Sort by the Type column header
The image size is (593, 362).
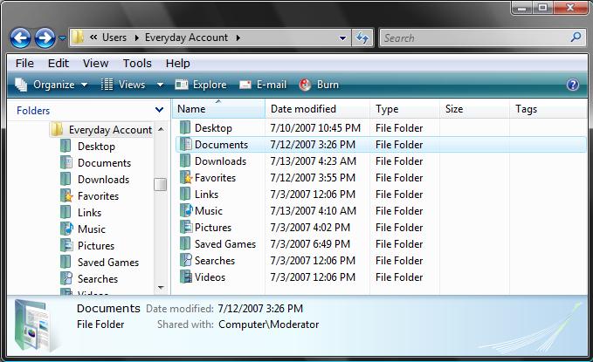(x=404, y=109)
